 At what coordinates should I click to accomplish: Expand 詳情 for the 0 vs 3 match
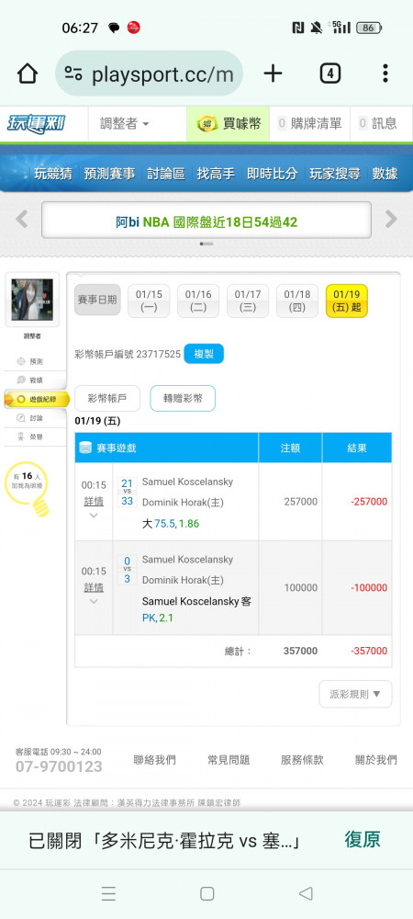click(x=94, y=588)
